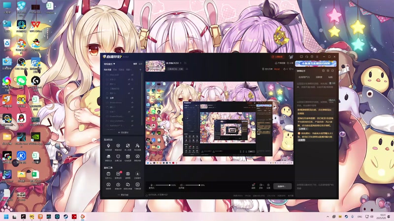Expand the arrow next to the speaker icon
The width and height of the screenshot is (394, 221).
[184, 185]
